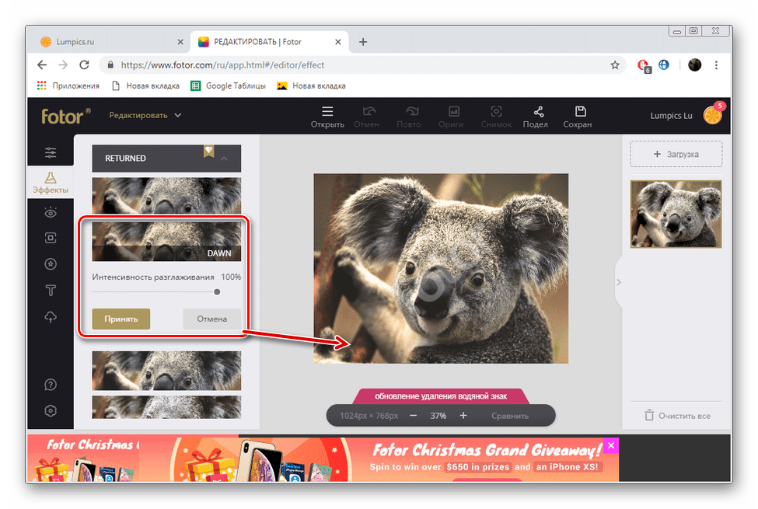Click the Отмен undo button

[366, 117]
